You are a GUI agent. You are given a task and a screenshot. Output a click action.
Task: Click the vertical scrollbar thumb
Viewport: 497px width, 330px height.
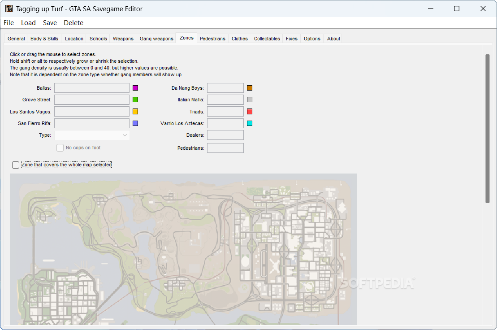coord(488,128)
